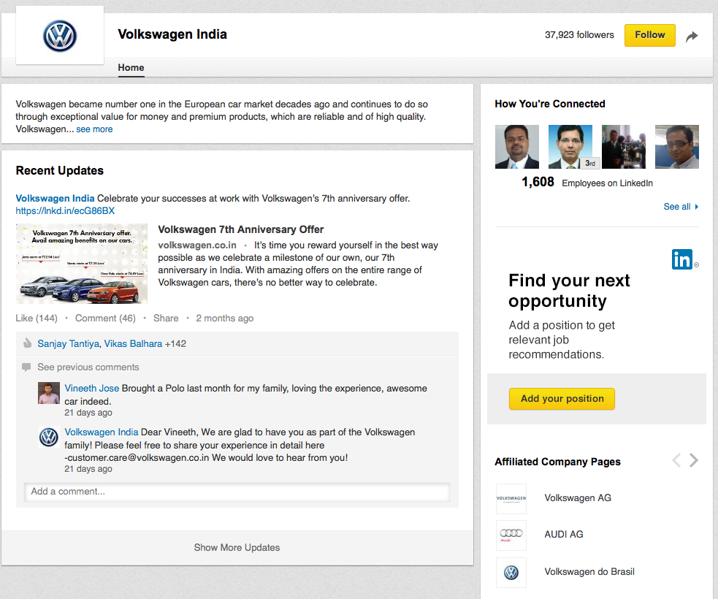The height and width of the screenshot is (599, 718).
Task: Click the Volkswagen AG logo icon
Action: [511, 498]
